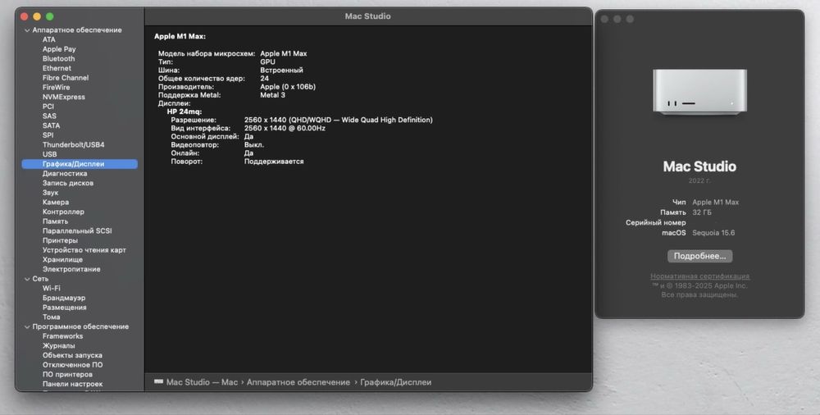
Task: Click Mac Studio — Mac in path bar
Action: 202,382
